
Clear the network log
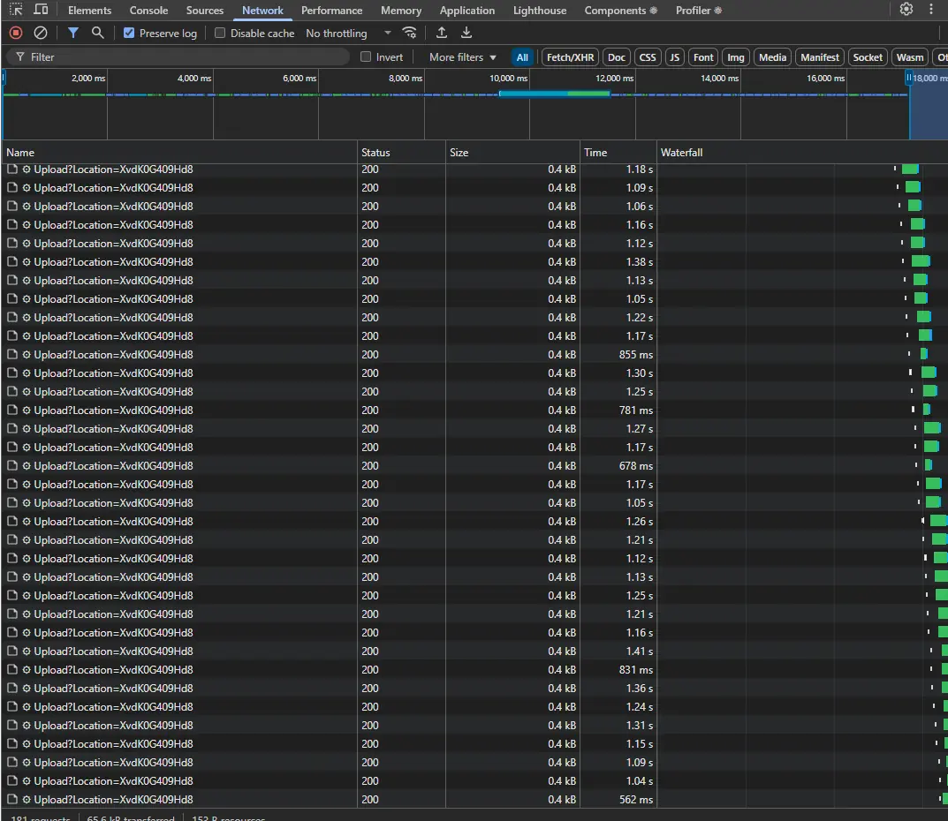click(40, 33)
